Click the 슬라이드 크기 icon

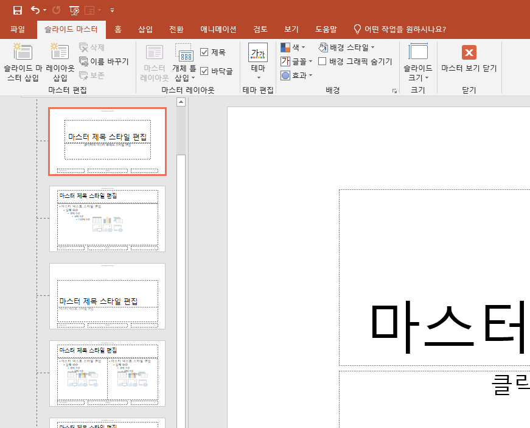(x=418, y=52)
